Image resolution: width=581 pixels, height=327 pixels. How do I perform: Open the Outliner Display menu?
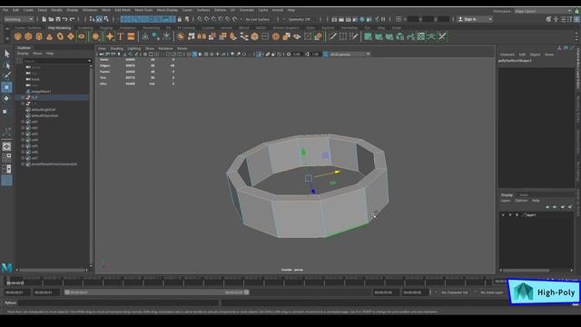23,54
